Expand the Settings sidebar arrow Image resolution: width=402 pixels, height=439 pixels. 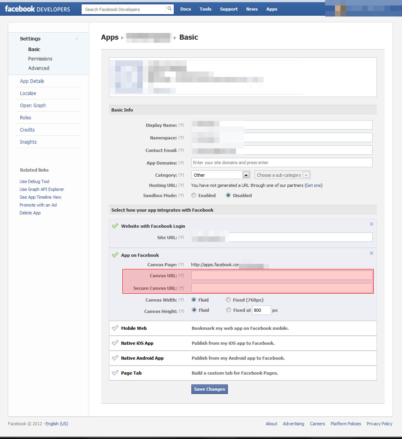click(x=76, y=39)
